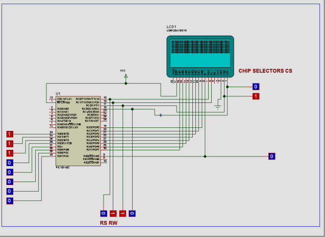Select the VCC power terminal arrow

click(x=126, y=76)
